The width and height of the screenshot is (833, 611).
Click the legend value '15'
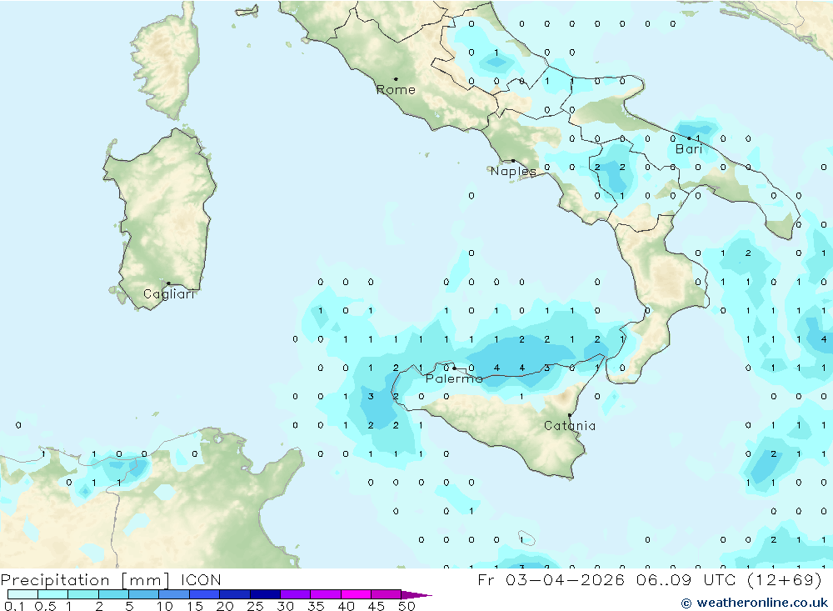tap(195, 606)
